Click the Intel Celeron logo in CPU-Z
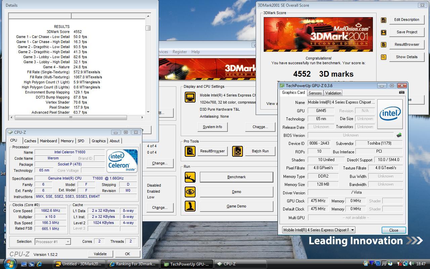Screen dimensions: 430x269 122,161
